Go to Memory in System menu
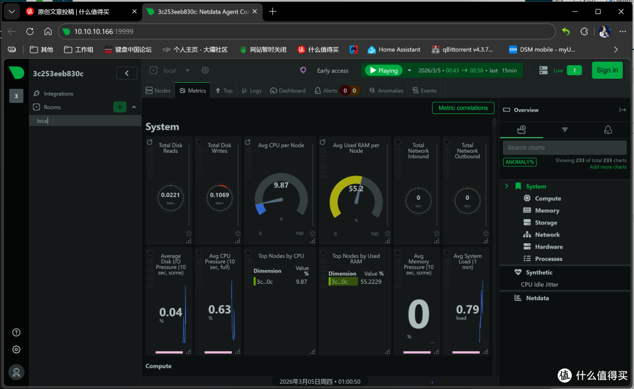 [547, 210]
